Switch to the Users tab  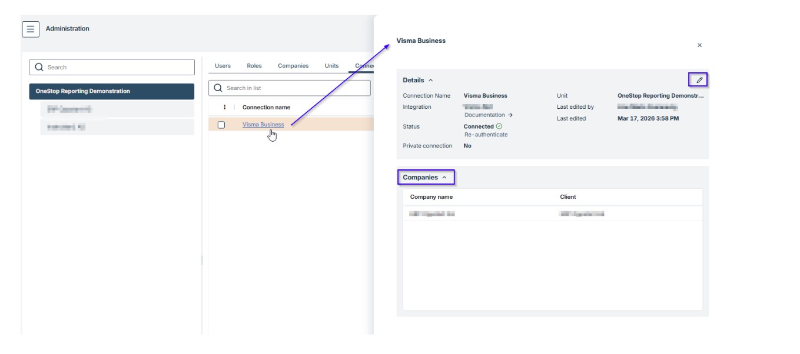[x=223, y=66]
